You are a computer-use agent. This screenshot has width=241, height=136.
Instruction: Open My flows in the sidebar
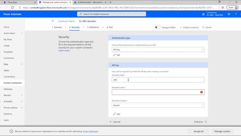click(8, 39)
